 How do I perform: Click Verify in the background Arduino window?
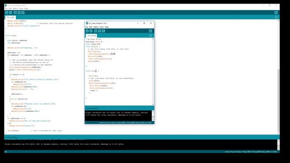pos(7,13)
